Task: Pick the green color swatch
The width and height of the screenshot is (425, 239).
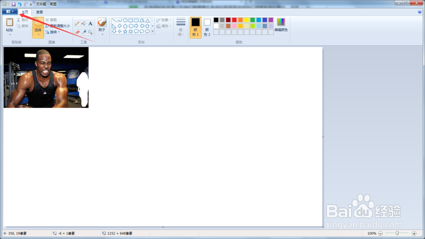Action: click(x=252, y=20)
